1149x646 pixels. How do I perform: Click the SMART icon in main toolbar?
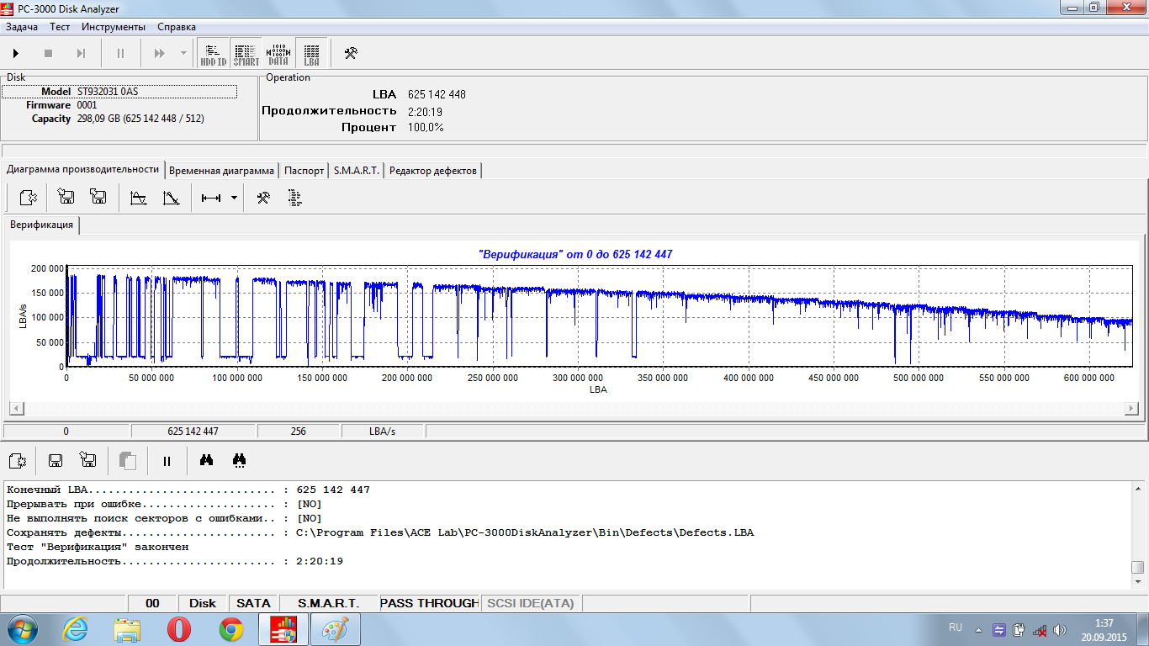click(x=246, y=54)
